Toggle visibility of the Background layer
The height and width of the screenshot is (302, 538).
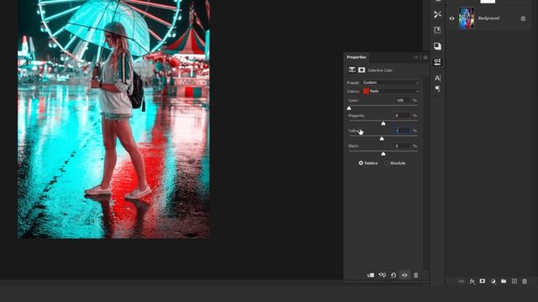452,18
